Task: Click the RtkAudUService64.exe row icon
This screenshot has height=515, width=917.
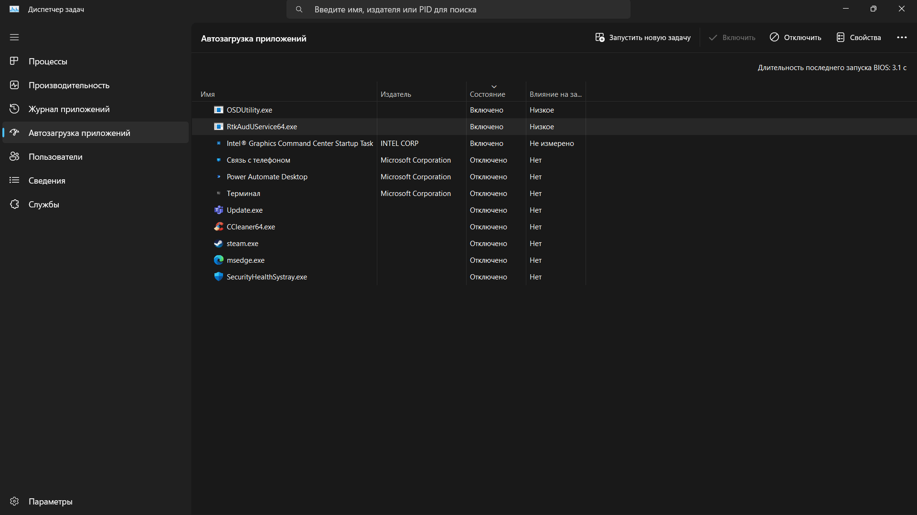Action: point(218,127)
